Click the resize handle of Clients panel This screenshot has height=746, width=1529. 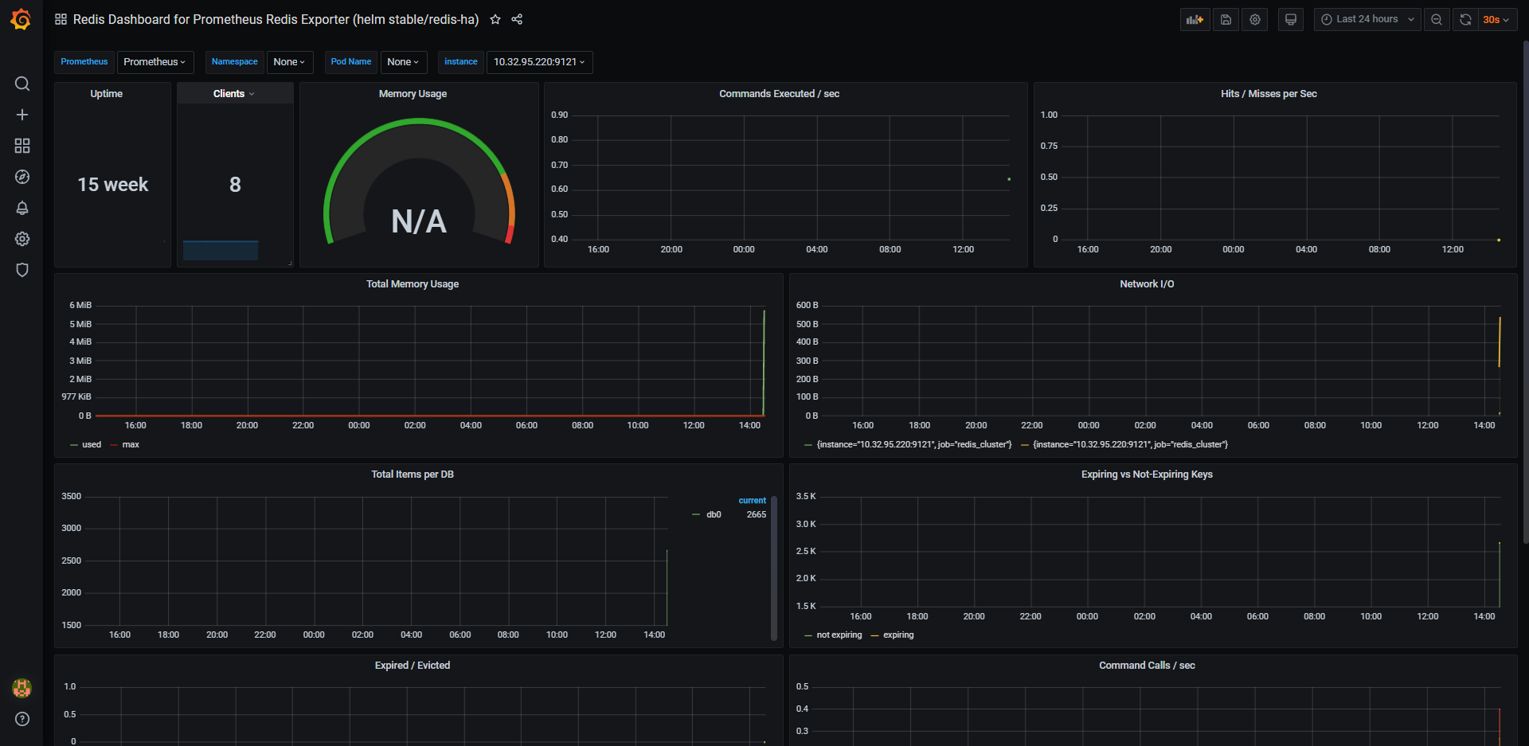pyautogui.click(x=290, y=263)
